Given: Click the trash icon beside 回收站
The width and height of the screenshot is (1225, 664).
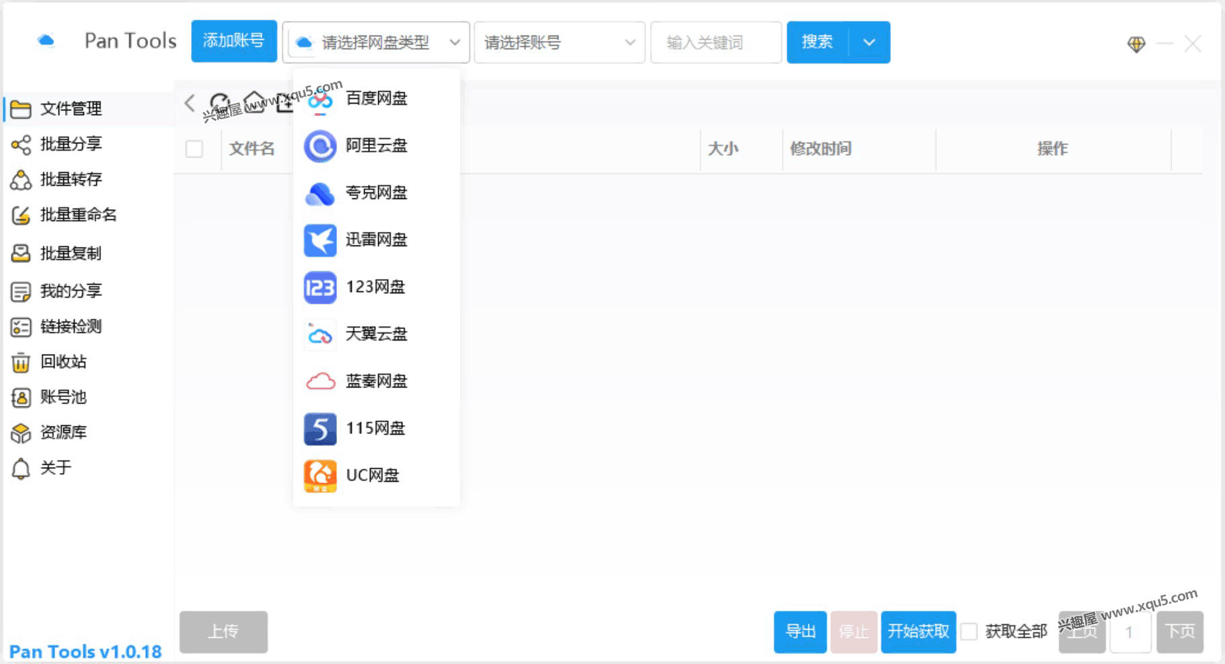Looking at the screenshot, I should [21, 363].
